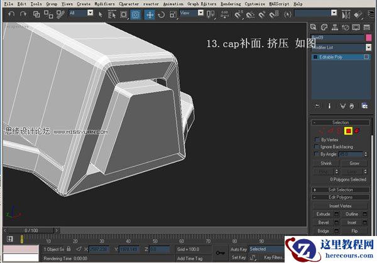Activate the Select and Move tool

point(150,14)
